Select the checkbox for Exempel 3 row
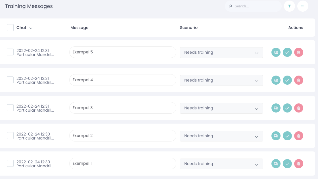 click(x=10, y=108)
